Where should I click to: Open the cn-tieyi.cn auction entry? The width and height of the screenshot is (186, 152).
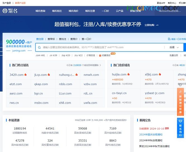coord(119,93)
